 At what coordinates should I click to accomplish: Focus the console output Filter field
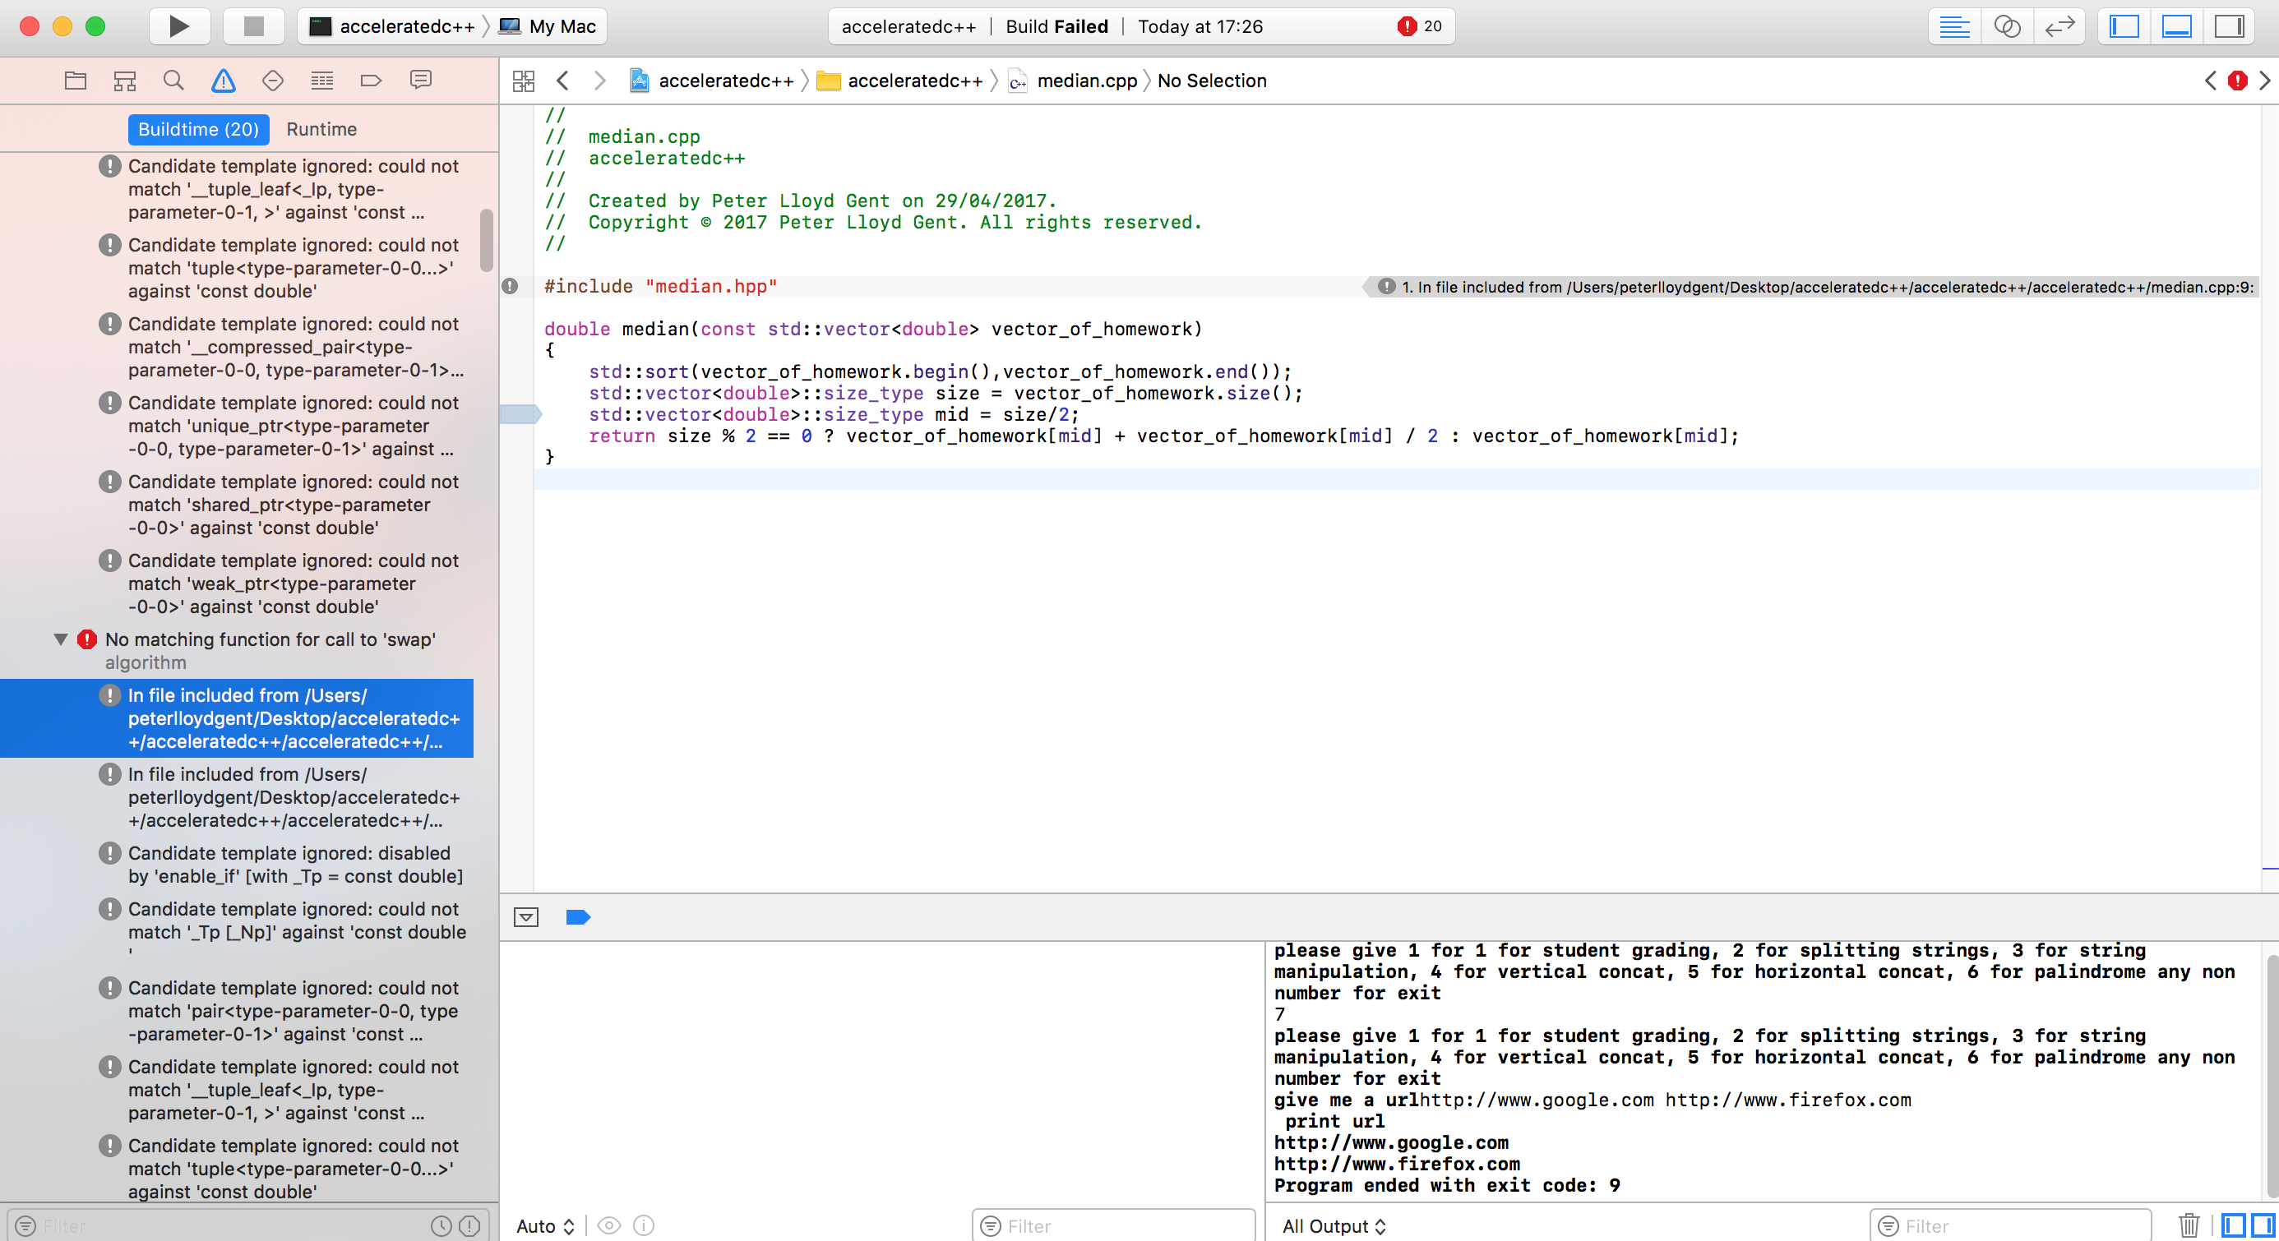pyautogui.click(x=2010, y=1226)
